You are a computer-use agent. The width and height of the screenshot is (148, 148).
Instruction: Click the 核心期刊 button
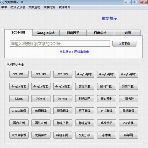[107, 99]
